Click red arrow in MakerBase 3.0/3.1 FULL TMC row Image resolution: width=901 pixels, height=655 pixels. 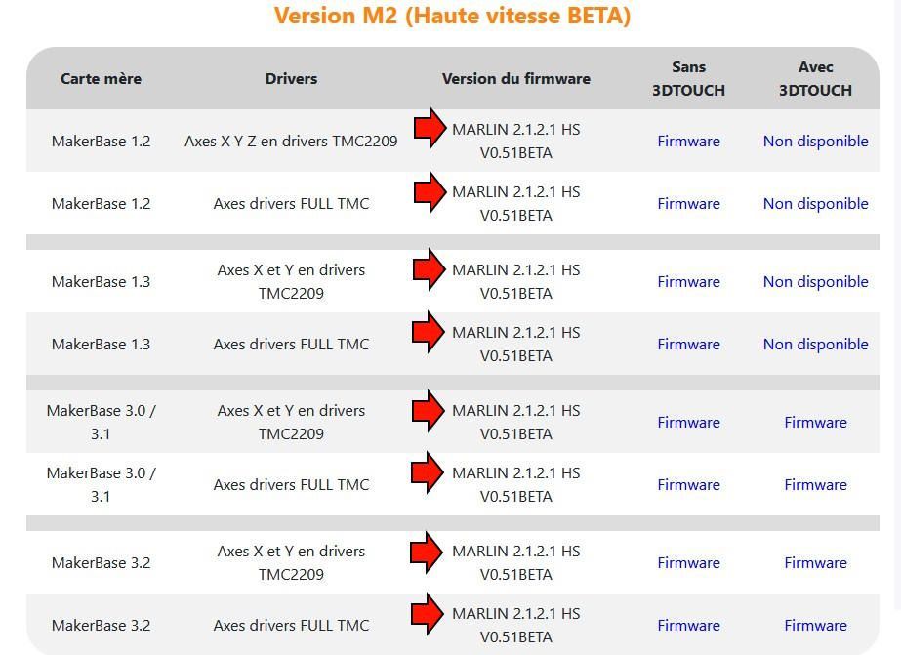coord(430,472)
